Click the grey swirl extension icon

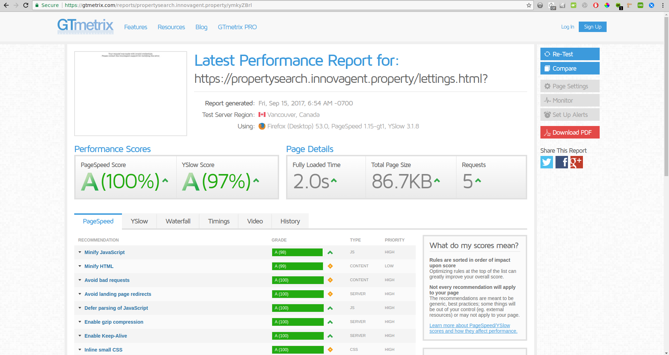(x=585, y=5)
